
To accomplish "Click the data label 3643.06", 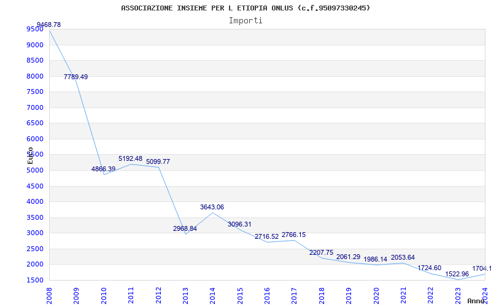I will point(212,207).
